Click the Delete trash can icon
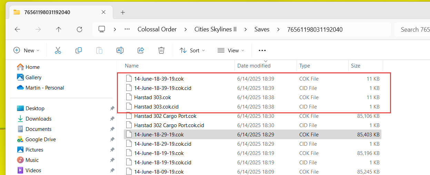430x175 pixels. [161, 50]
